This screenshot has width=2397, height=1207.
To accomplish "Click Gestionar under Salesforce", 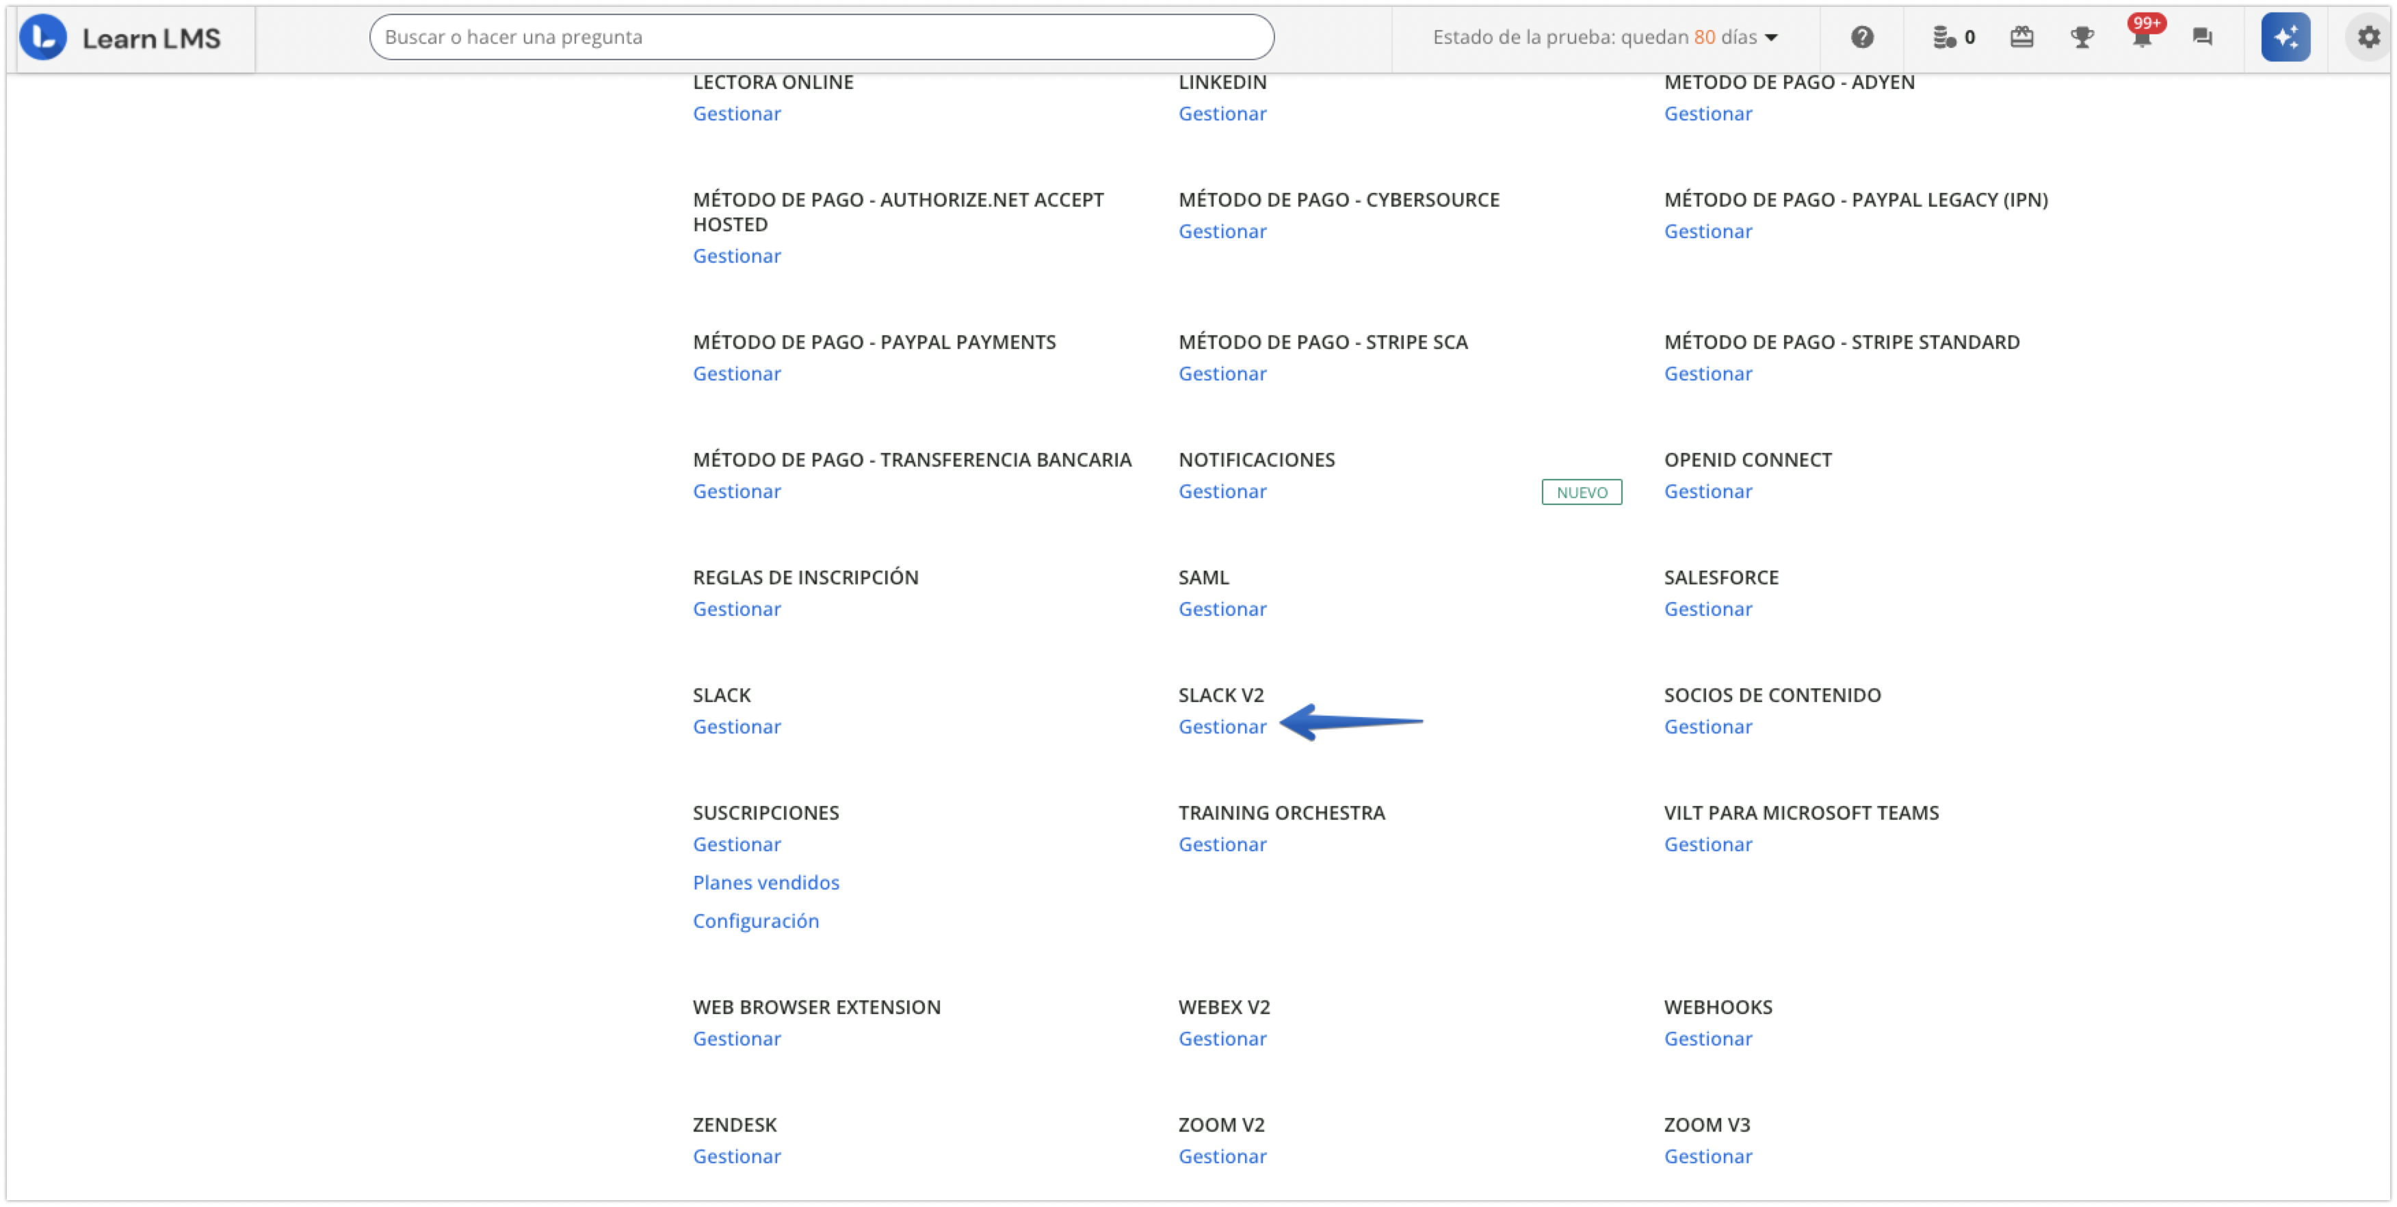I will point(1707,608).
